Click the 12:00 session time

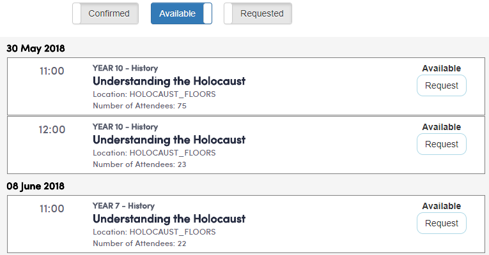pyautogui.click(x=52, y=129)
